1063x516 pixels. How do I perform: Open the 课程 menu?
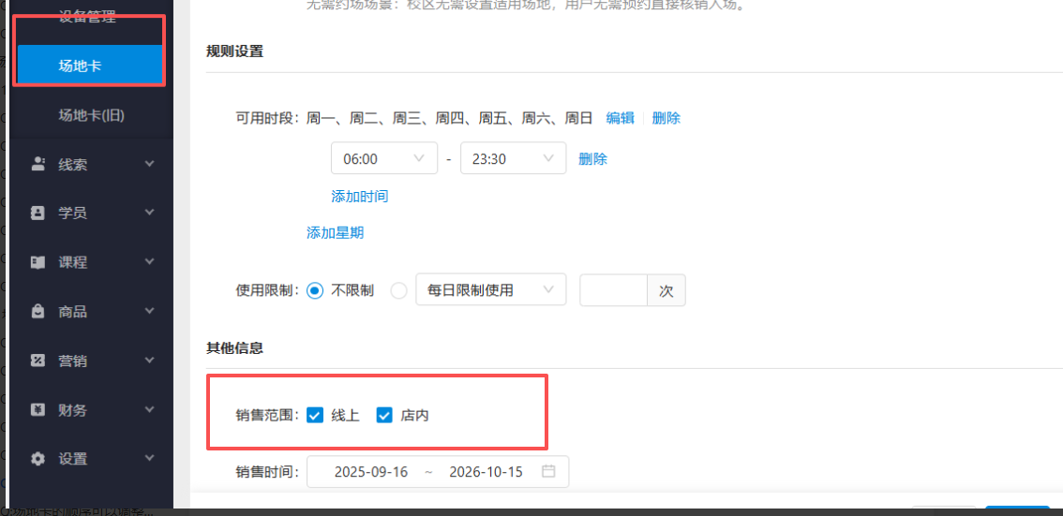point(90,262)
